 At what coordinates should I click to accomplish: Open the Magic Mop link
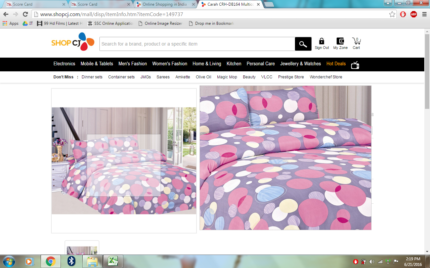[227, 77]
